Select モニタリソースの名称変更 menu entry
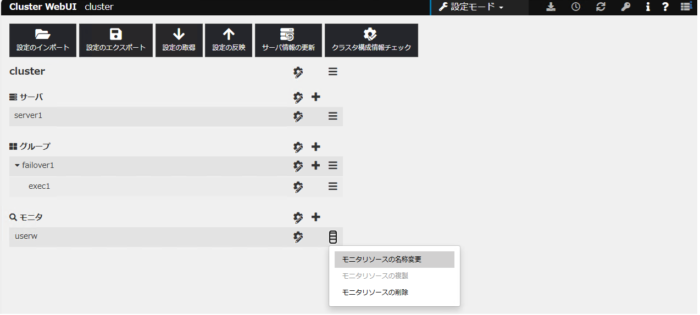 [381, 260]
